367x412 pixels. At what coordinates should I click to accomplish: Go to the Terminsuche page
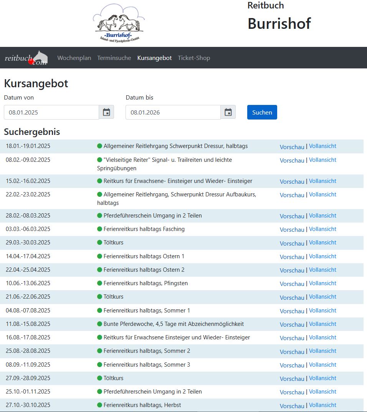pyautogui.click(x=114, y=58)
